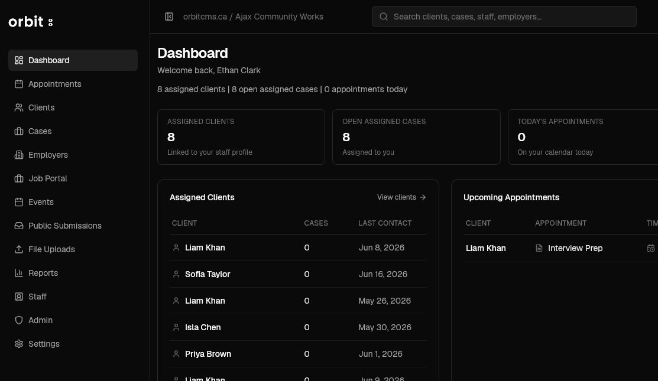Screen dimensions: 658x381
Task: Click the Cases briefcase icon
Action: (19, 131)
